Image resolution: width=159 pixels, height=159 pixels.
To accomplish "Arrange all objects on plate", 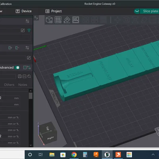I will click(x=76, y=20).
